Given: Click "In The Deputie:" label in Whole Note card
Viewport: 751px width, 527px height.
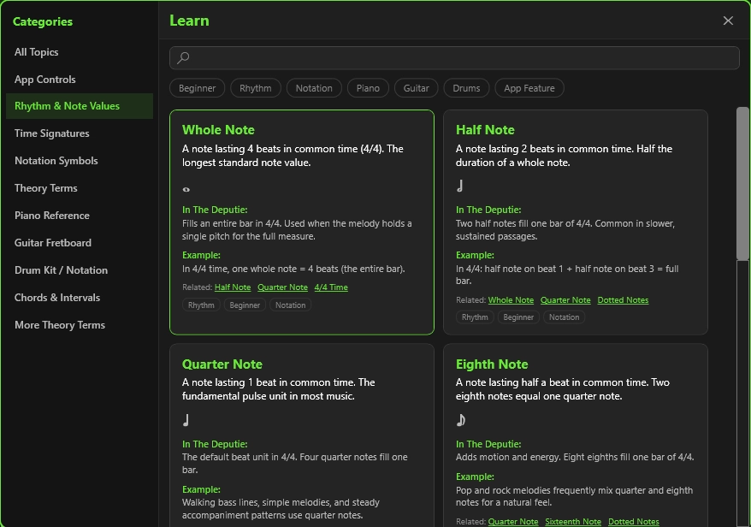Looking at the screenshot, I should click(x=215, y=210).
